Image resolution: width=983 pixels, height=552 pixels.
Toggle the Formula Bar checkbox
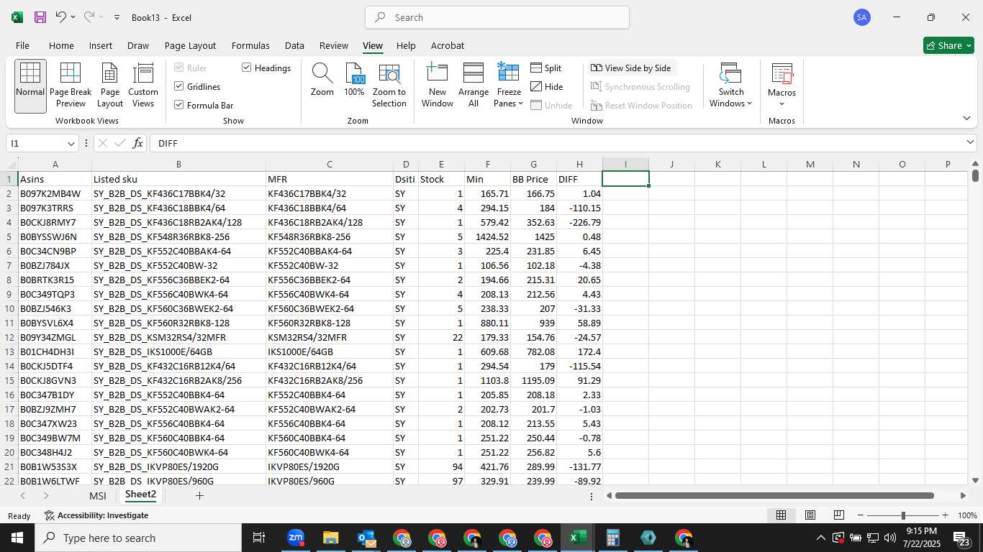[x=179, y=105]
